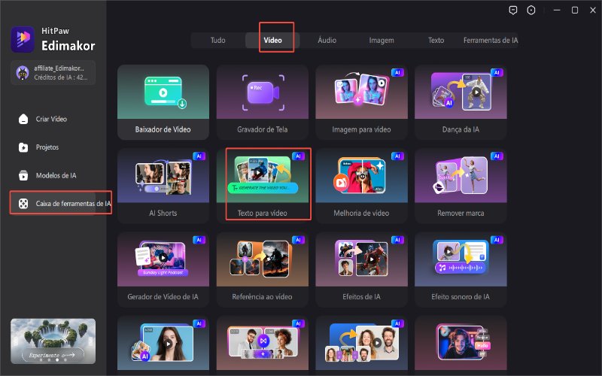The height and width of the screenshot is (376, 602).
Task: Switch to the Áudio tab
Action: (x=327, y=41)
